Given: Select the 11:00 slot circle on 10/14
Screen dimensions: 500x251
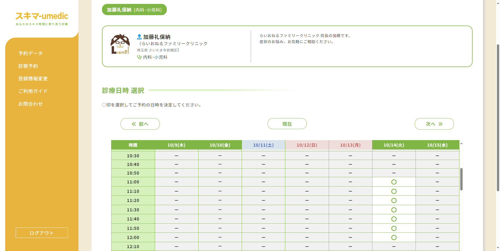Looking at the screenshot, I should (x=394, y=182).
